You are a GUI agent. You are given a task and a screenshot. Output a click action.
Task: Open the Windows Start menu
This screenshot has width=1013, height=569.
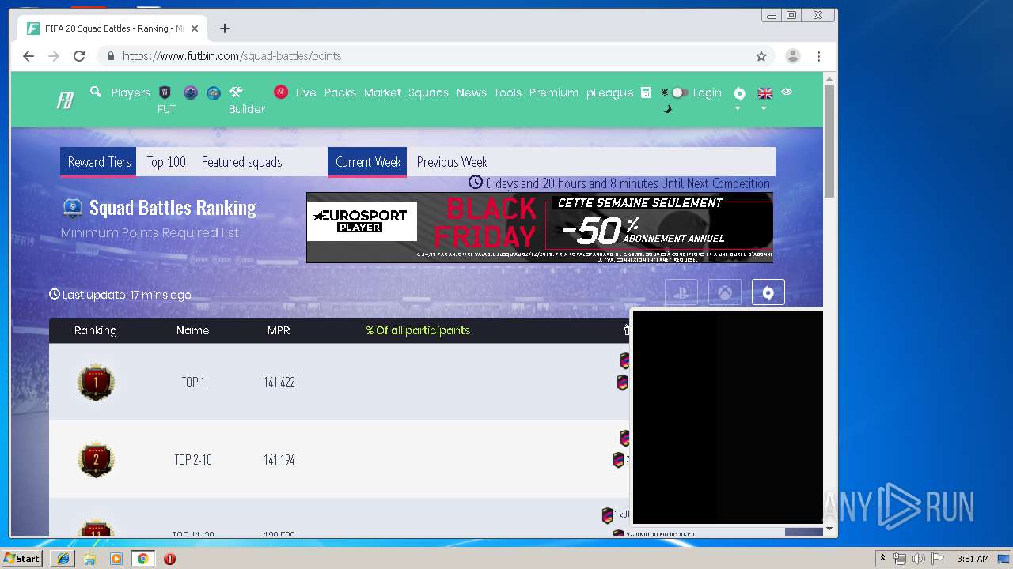click(x=21, y=559)
